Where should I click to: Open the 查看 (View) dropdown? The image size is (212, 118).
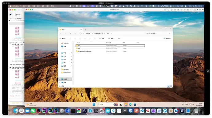(x=112, y=39)
